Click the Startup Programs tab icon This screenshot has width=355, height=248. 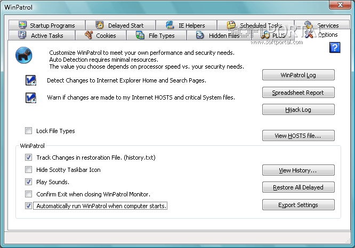tap(22, 24)
